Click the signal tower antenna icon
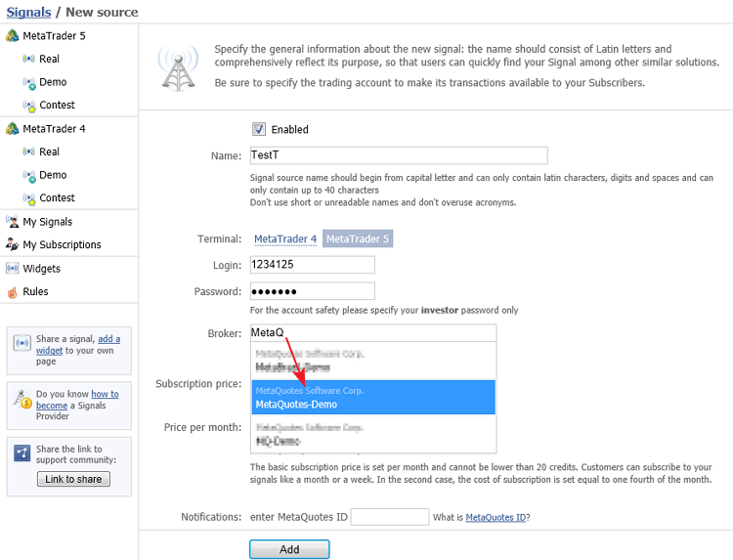 click(x=178, y=68)
